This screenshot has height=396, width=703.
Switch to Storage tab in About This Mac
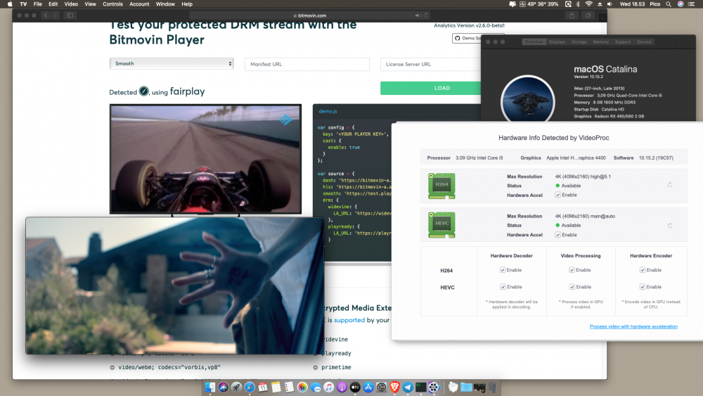pyautogui.click(x=579, y=41)
